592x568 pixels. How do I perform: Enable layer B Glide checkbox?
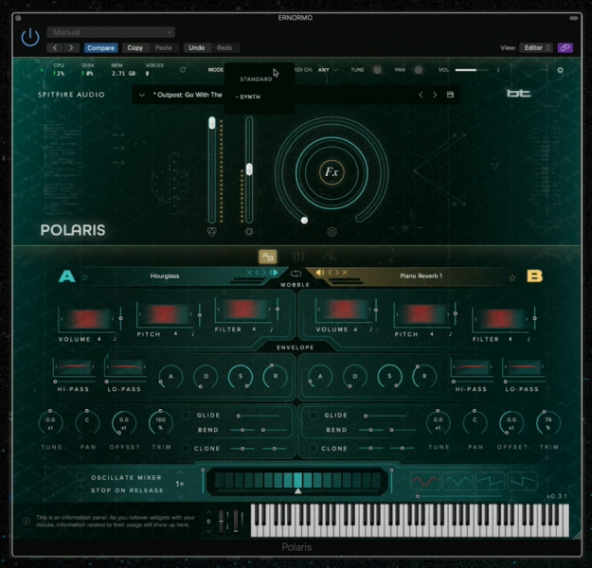point(313,416)
